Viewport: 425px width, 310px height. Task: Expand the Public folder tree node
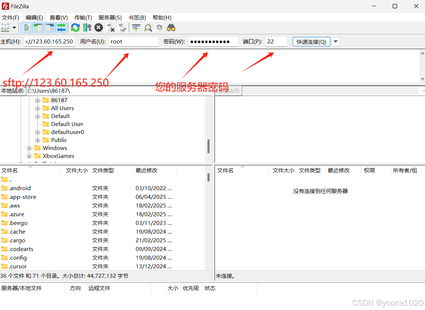37,140
